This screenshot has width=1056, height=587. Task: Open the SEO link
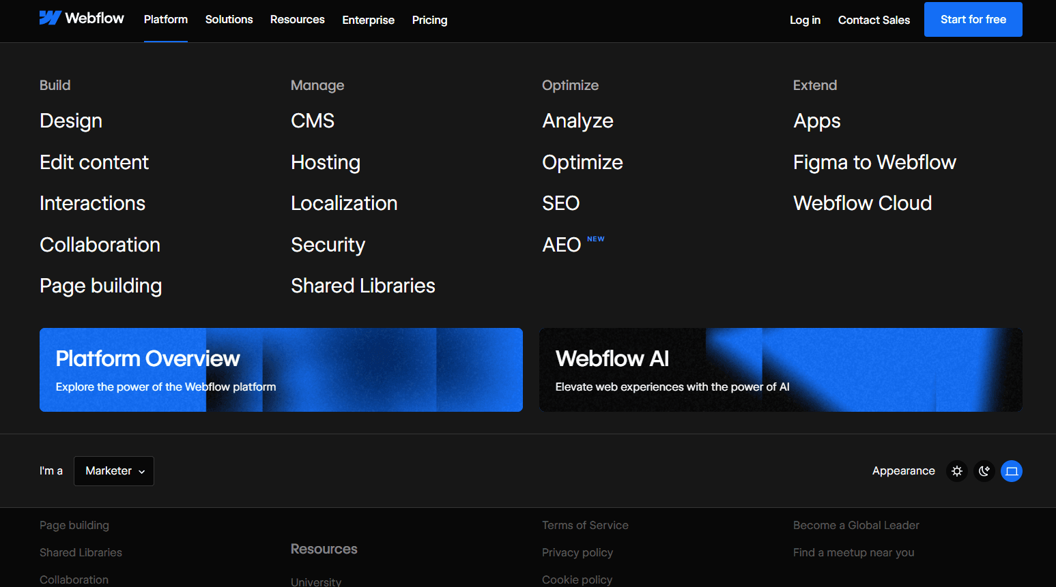click(561, 203)
